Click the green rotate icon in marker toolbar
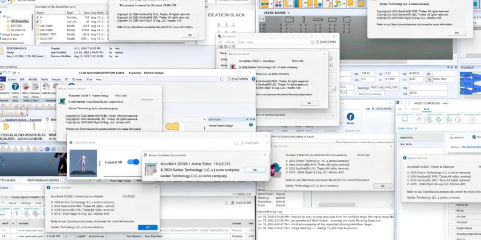 338,4
